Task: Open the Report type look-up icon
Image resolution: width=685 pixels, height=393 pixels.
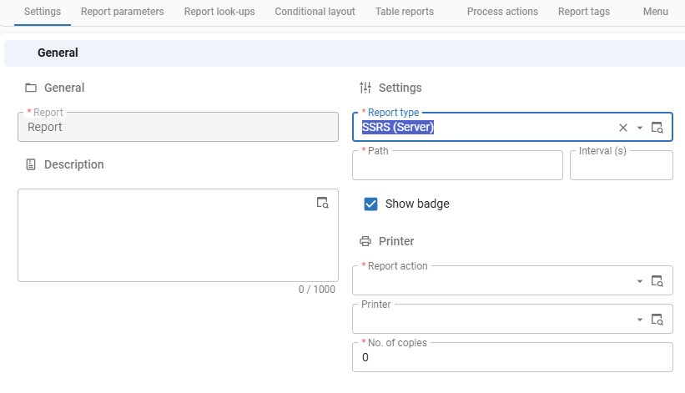Action: 657,128
